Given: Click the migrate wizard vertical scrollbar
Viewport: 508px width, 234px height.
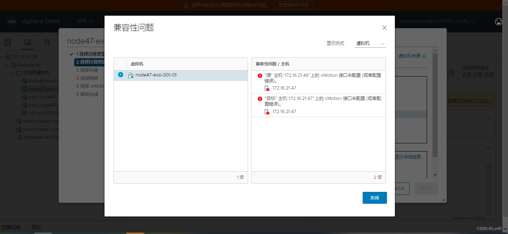Looking at the screenshot, I should click(435, 104).
